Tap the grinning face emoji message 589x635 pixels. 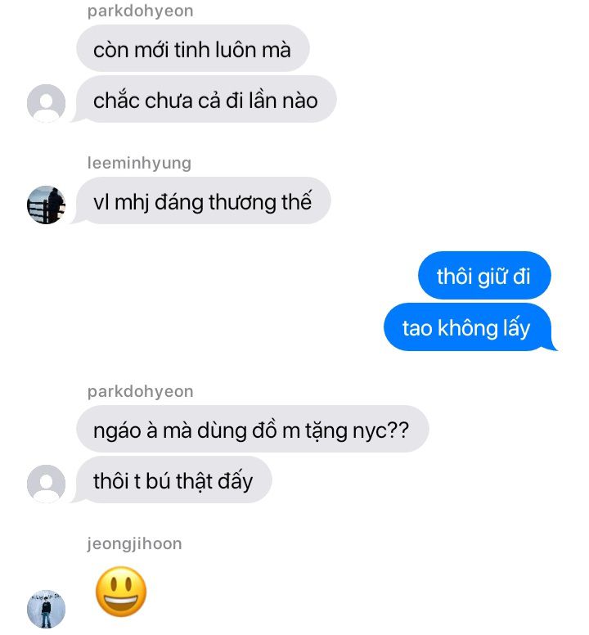pyautogui.click(x=121, y=592)
